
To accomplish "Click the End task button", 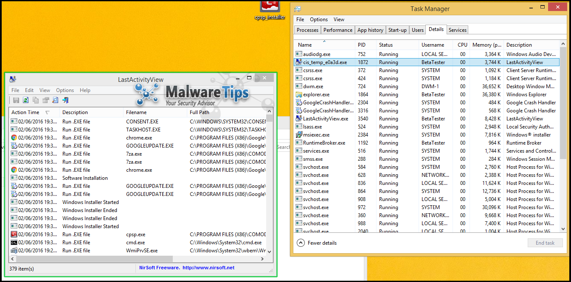I will [545, 243].
